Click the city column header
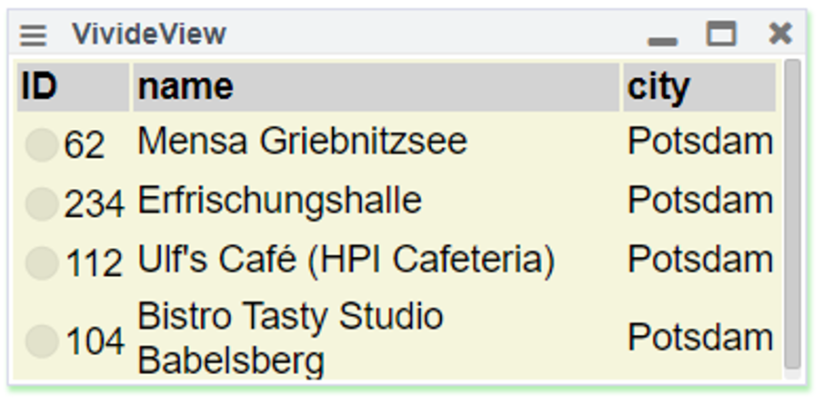 (x=658, y=87)
